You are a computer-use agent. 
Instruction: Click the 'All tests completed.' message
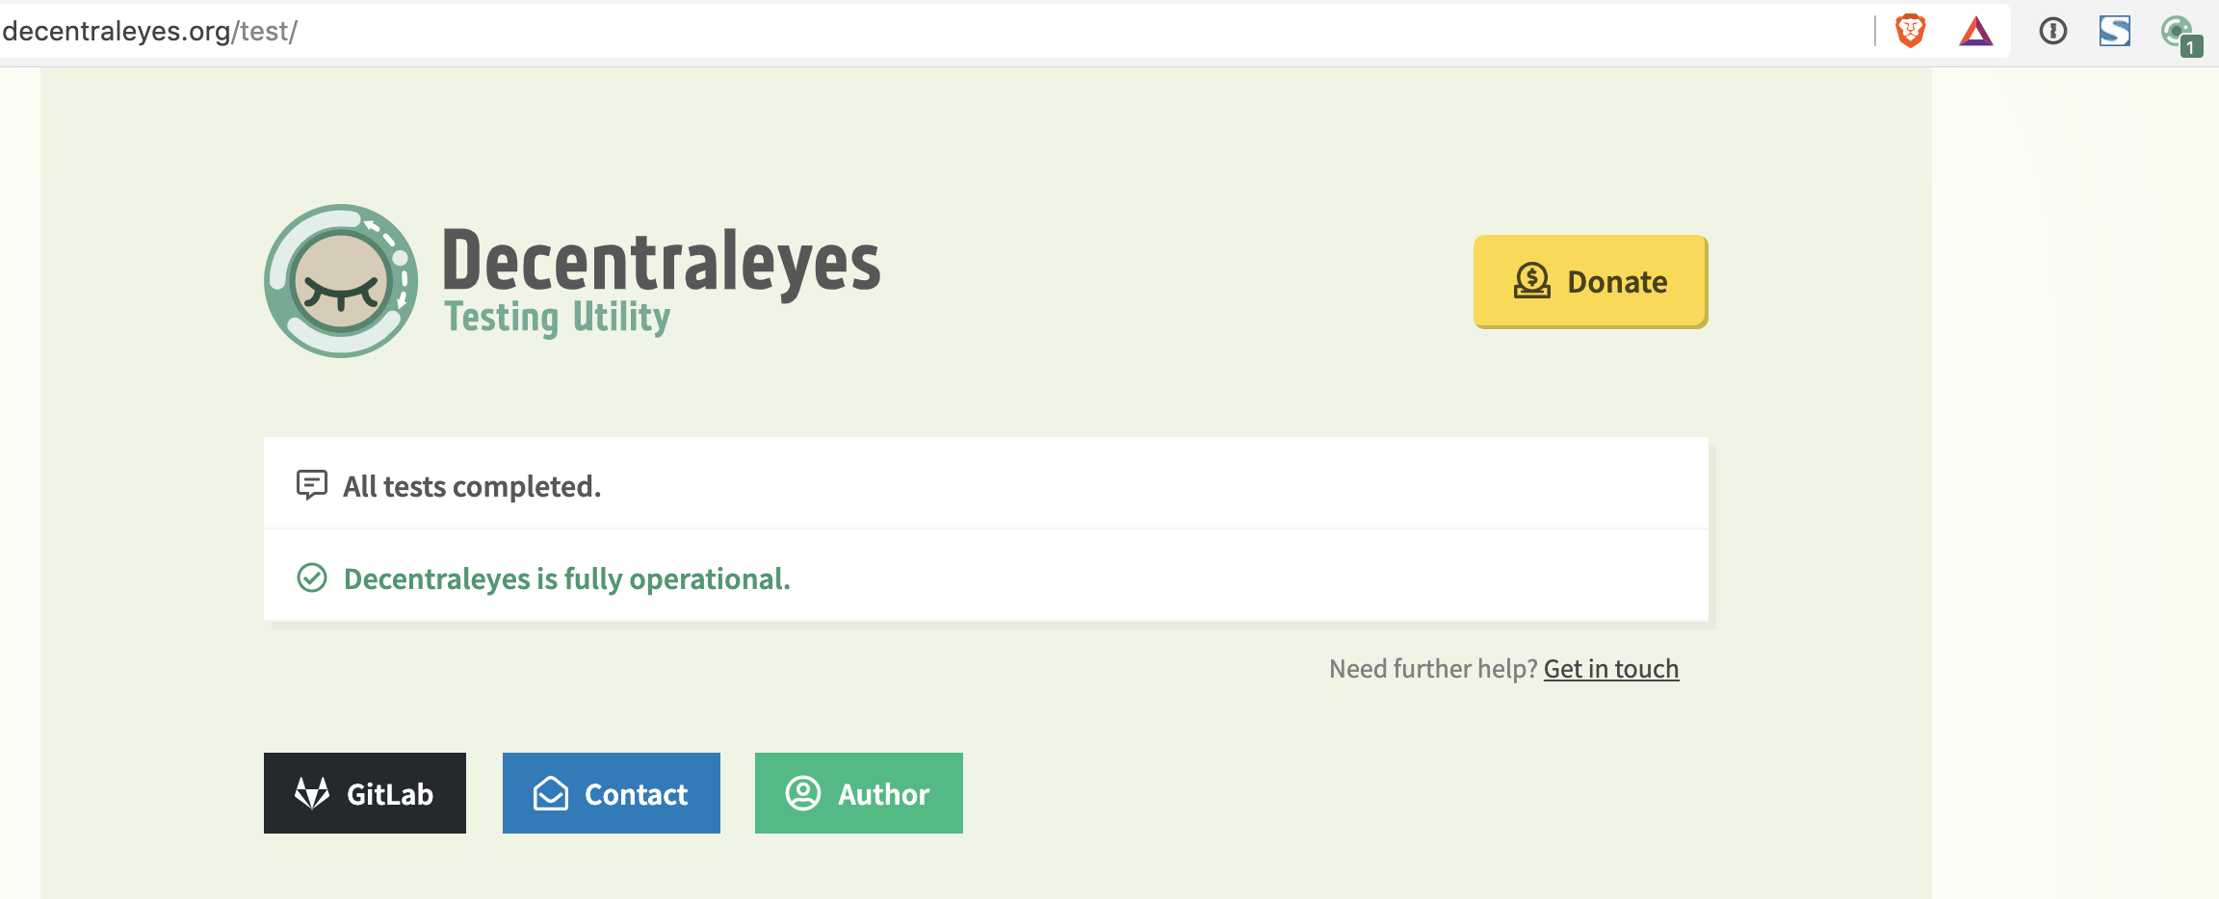click(x=472, y=486)
